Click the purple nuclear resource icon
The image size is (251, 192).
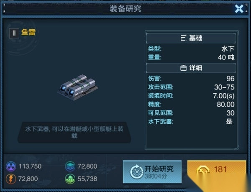point(11,166)
